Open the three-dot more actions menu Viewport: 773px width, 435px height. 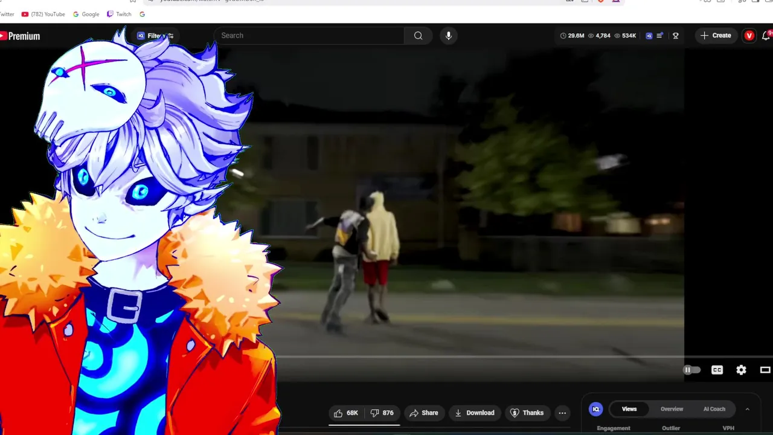[x=562, y=413]
